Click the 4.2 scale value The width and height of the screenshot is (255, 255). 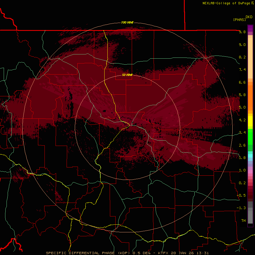[242, 120]
